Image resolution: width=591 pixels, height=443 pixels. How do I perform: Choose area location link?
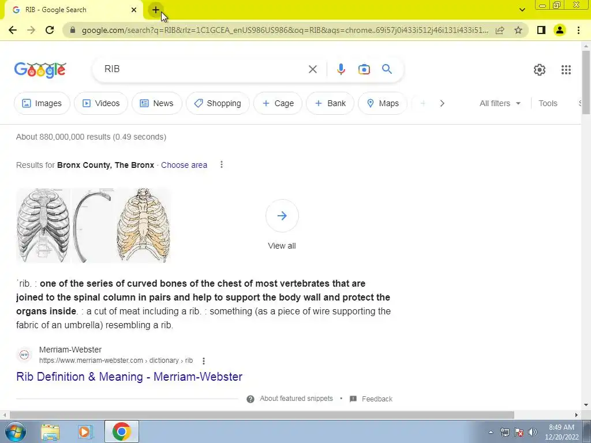184,165
